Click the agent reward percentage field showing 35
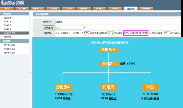Viewport: 183px width, 108px height. [x=167, y=33]
